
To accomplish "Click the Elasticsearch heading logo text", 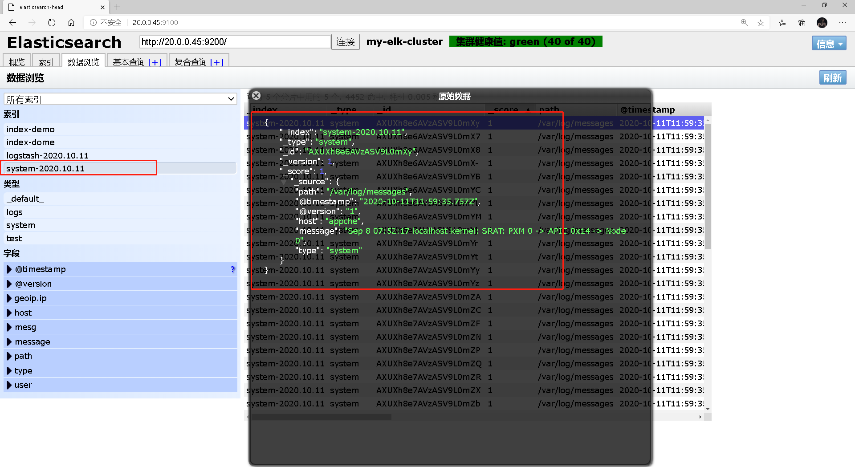I will click(65, 42).
